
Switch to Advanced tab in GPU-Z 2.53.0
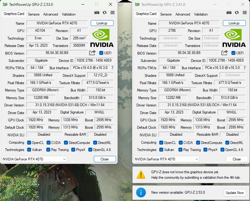tap(51, 14)
